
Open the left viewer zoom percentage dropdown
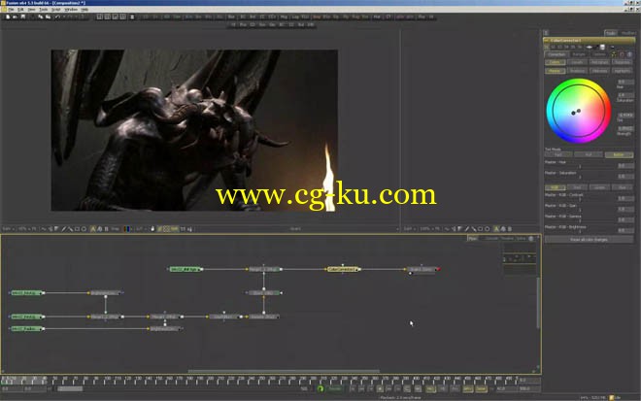point(27,229)
